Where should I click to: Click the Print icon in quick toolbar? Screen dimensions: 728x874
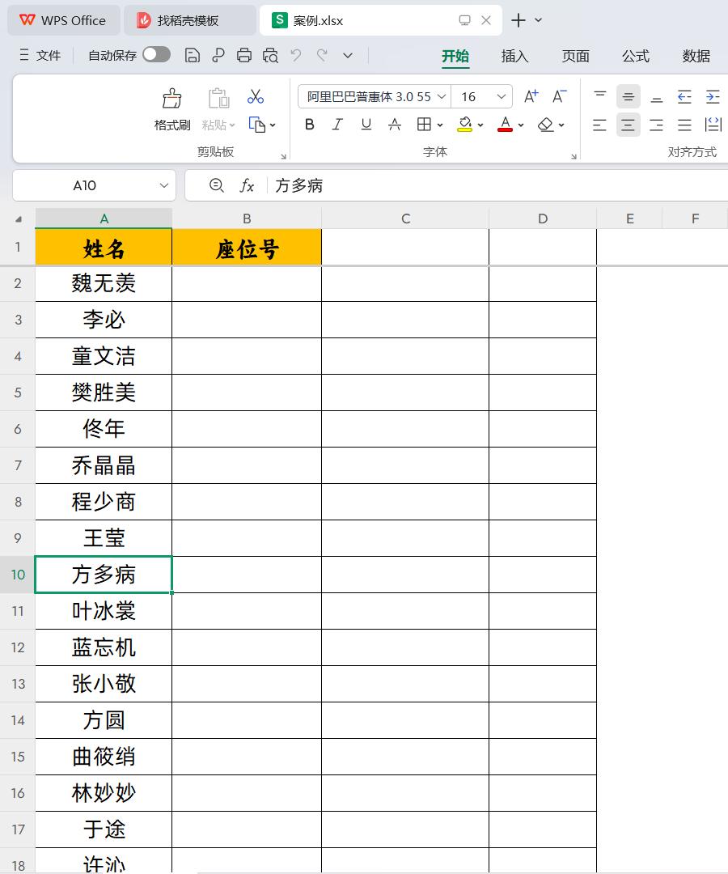click(x=244, y=55)
